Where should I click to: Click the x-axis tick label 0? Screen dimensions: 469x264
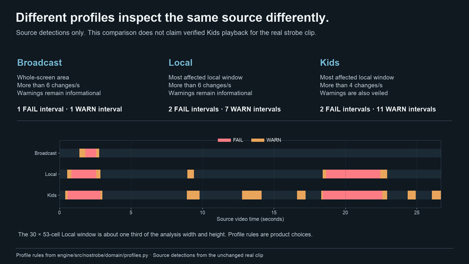[59, 213]
